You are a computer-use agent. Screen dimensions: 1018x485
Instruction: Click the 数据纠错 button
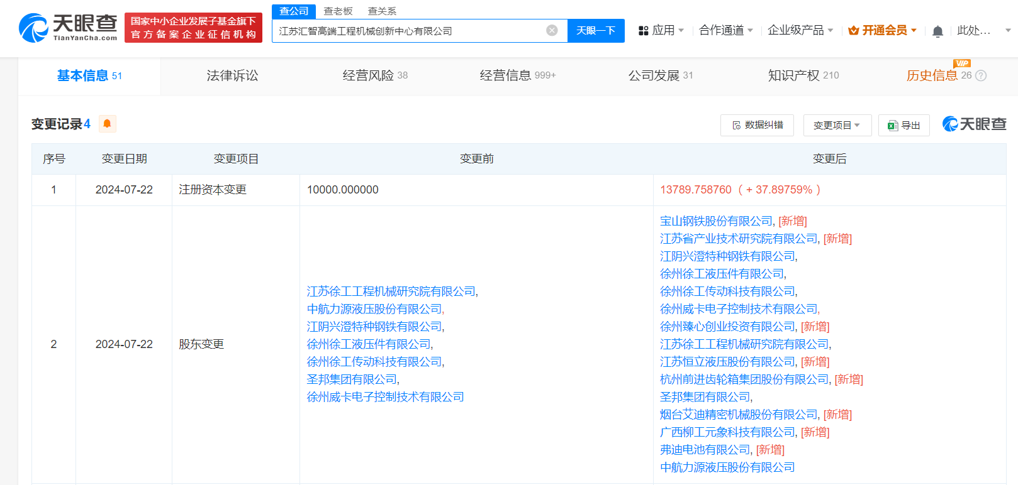coord(757,125)
